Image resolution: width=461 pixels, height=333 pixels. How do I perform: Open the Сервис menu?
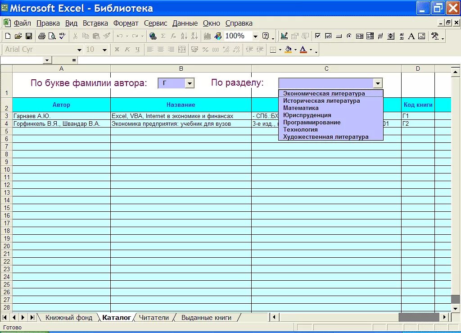click(155, 23)
